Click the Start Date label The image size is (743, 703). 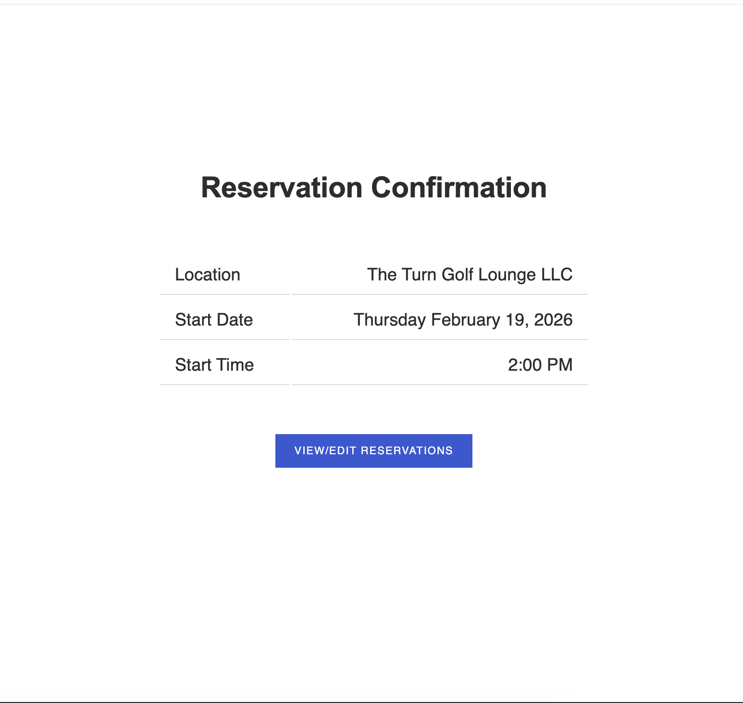pyautogui.click(x=214, y=319)
